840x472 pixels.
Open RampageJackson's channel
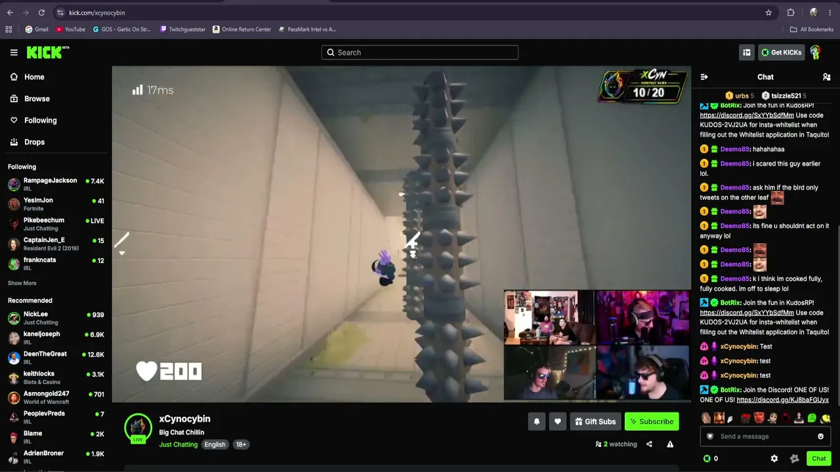click(x=56, y=184)
